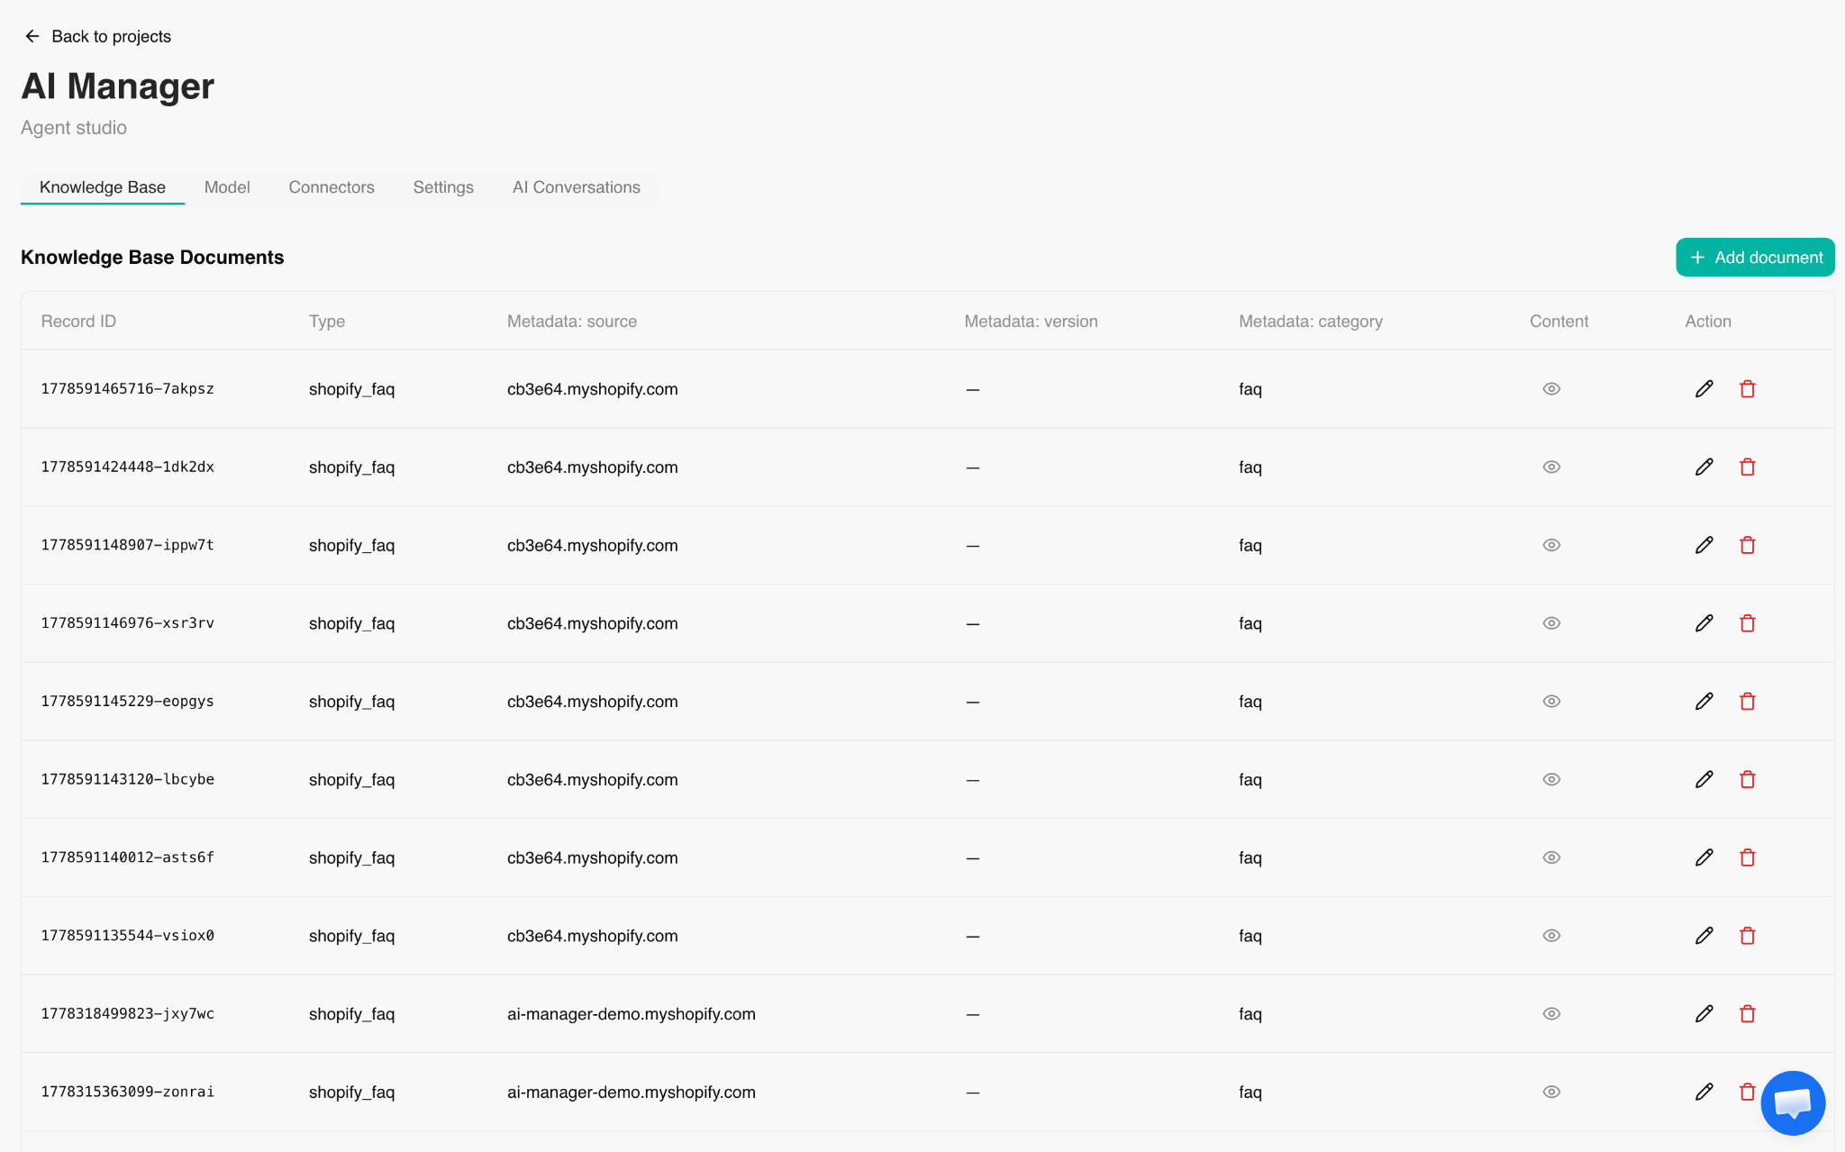Delete record 1778591424448-1dk2dx
The width and height of the screenshot is (1845, 1152).
click(1747, 467)
